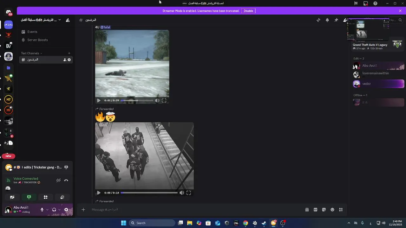The width and height of the screenshot is (406, 228).
Task: Select member loveremainswithin in member list
Action: pyautogui.click(x=378, y=74)
